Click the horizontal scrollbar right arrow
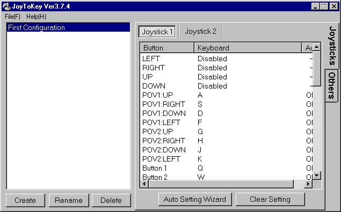The image size is (341, 212). (x=308, y=184)
